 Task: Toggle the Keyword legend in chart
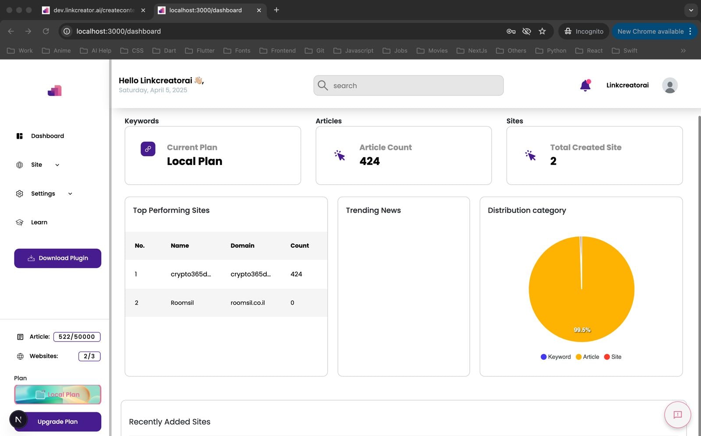point(556,357)
